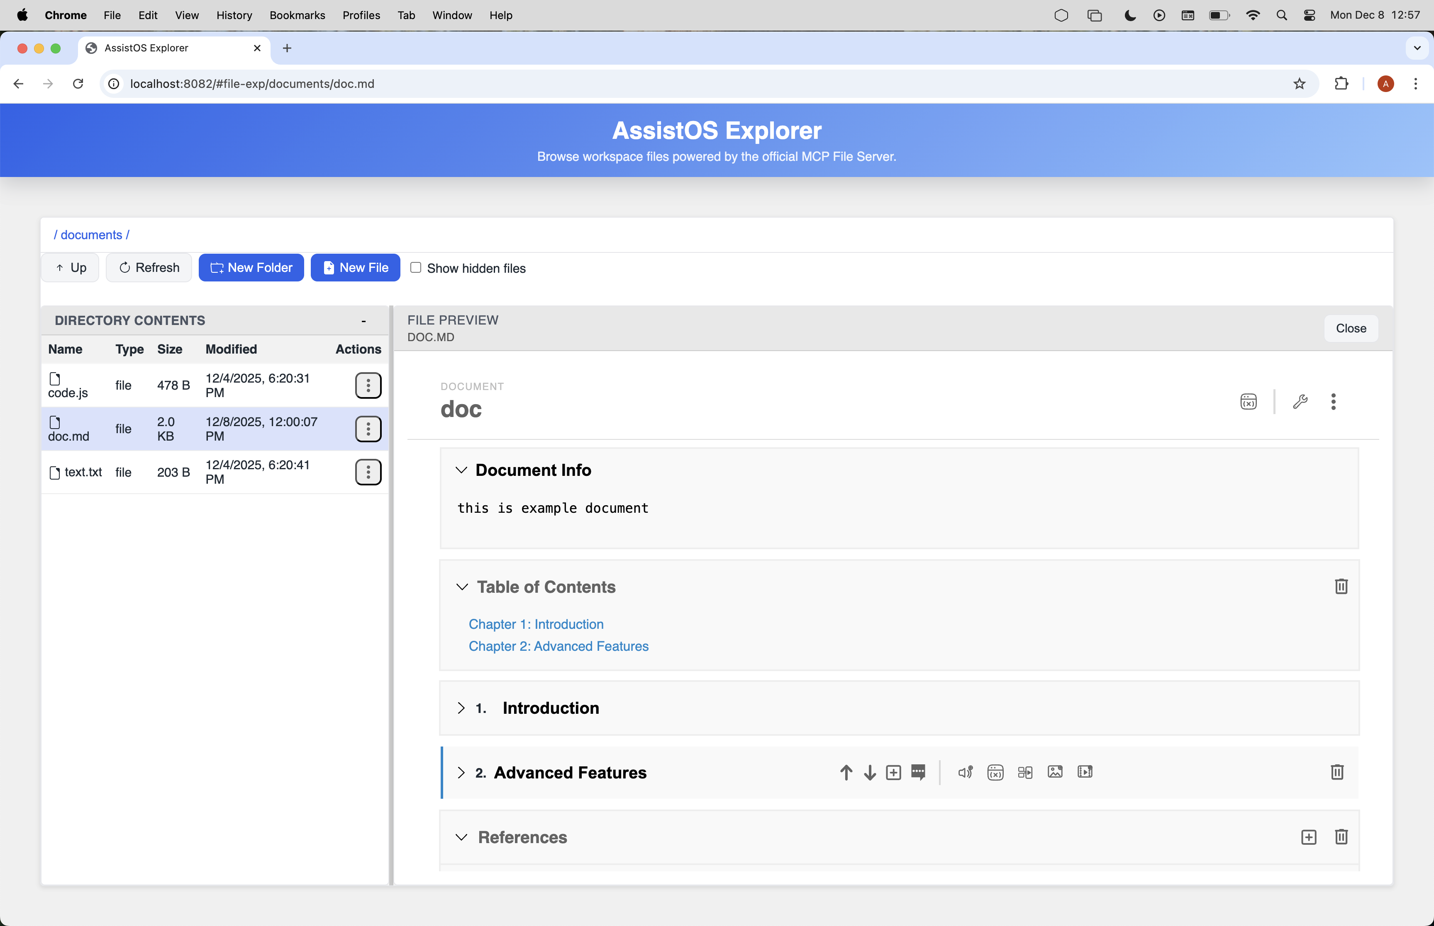1434x926 pixels.
Task: Open comments for Advanced Features chapter
Action: coord(918,772)
